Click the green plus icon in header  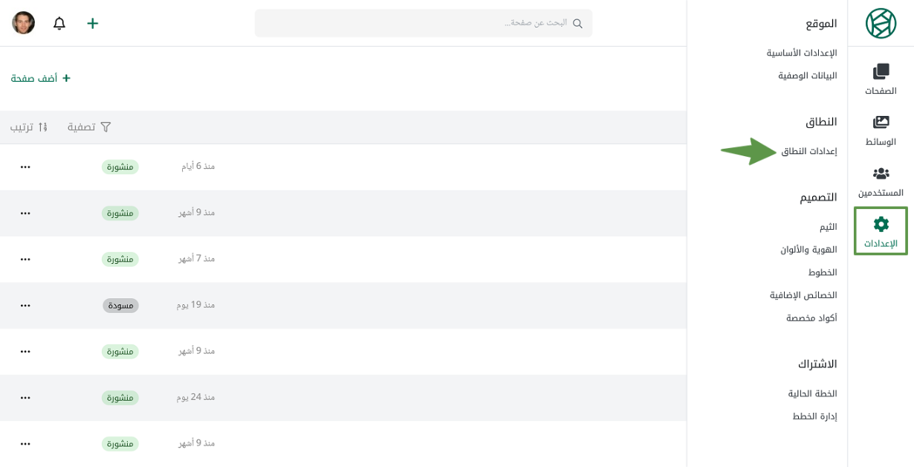click(x=92, y=23)
